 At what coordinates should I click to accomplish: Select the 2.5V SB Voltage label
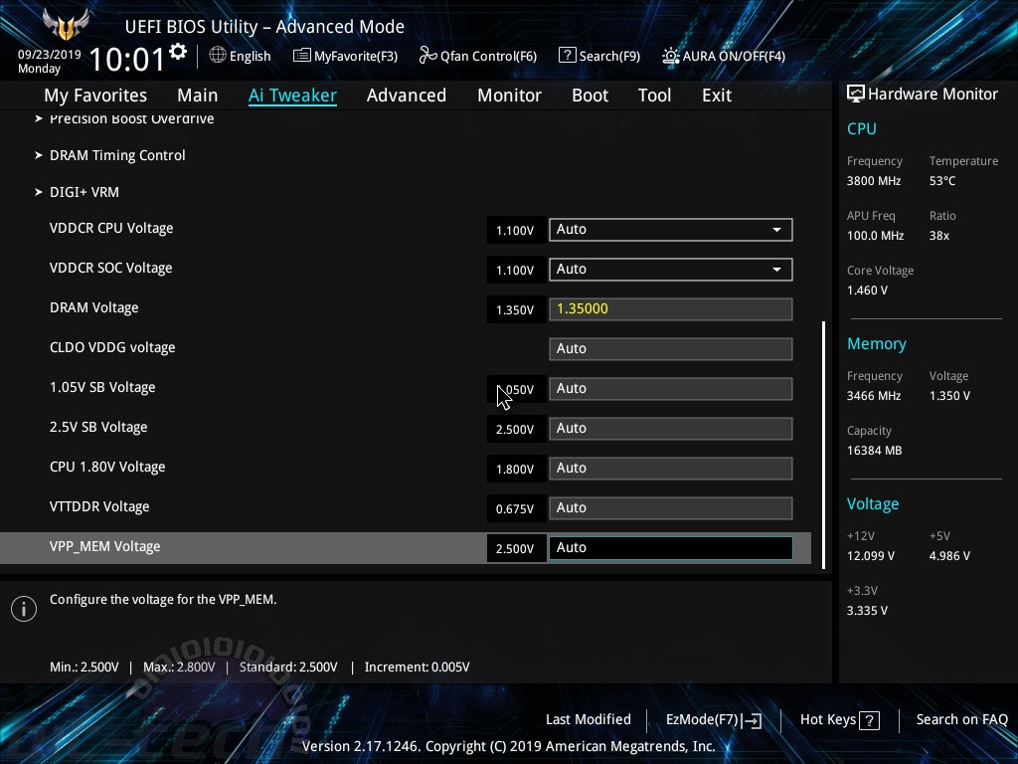coord(98,428)
